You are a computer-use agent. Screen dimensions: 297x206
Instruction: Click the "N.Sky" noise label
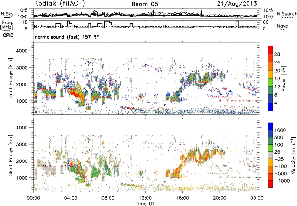7,14
